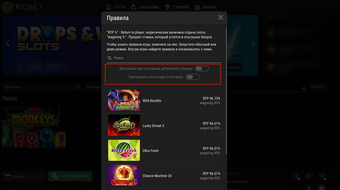Image resolution: width=340 pixels, height=190 pixels.
Task: Toggle Сортировать по вкладу в отыгрыш
Action: pyautogui.click(x=193, y=77)
